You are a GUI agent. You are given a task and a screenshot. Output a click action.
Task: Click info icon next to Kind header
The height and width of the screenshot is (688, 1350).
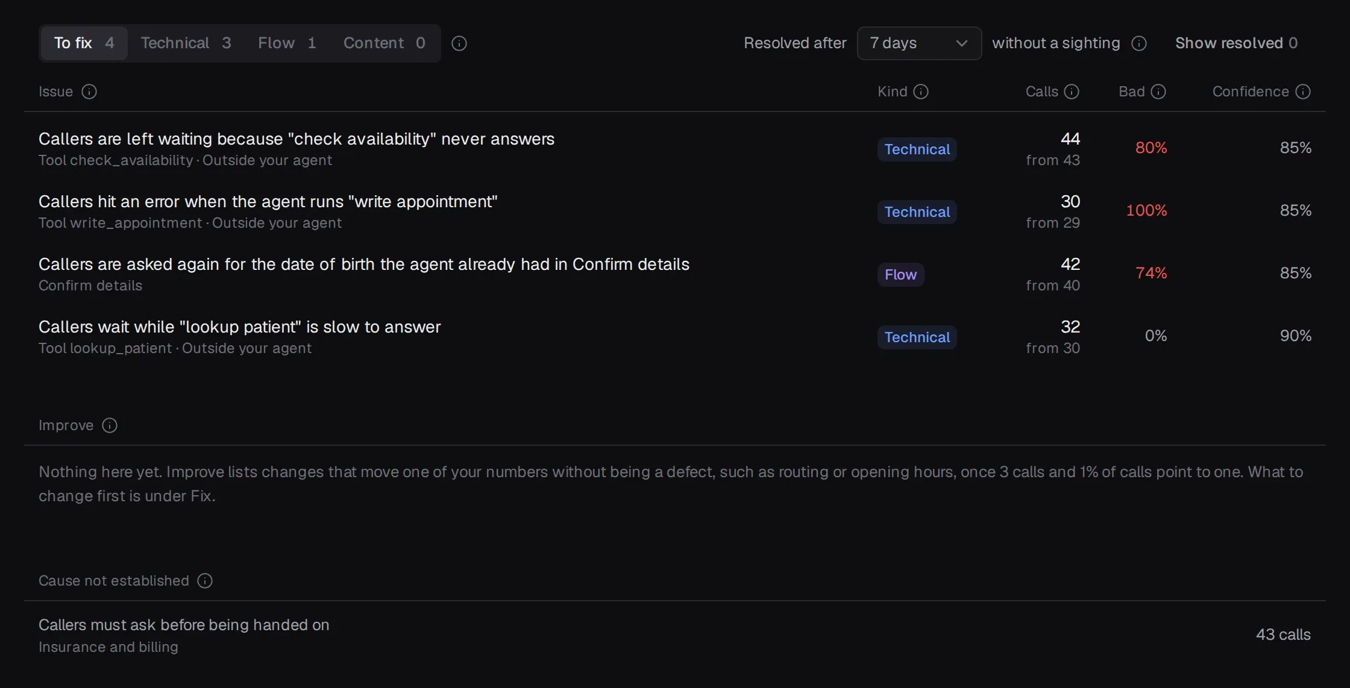coord(921,92)
